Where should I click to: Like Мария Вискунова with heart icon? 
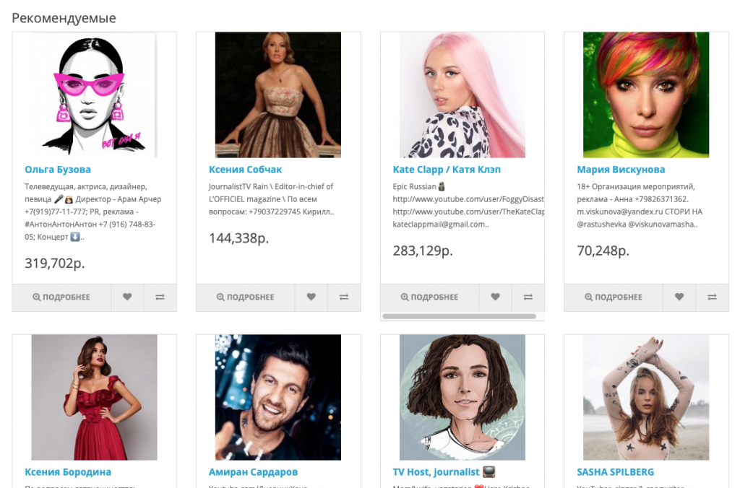pos(679,297)
